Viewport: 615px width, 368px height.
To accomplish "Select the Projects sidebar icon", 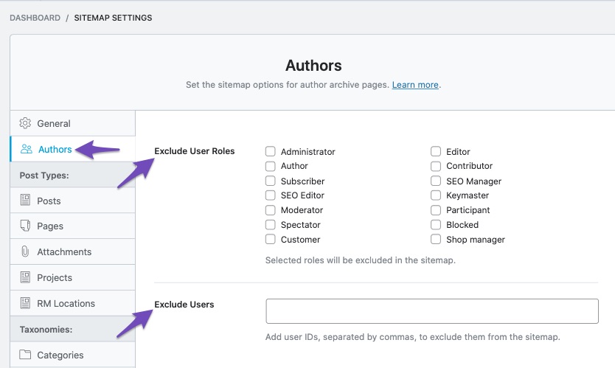I will pyautogui.click(x=25, y=277).
